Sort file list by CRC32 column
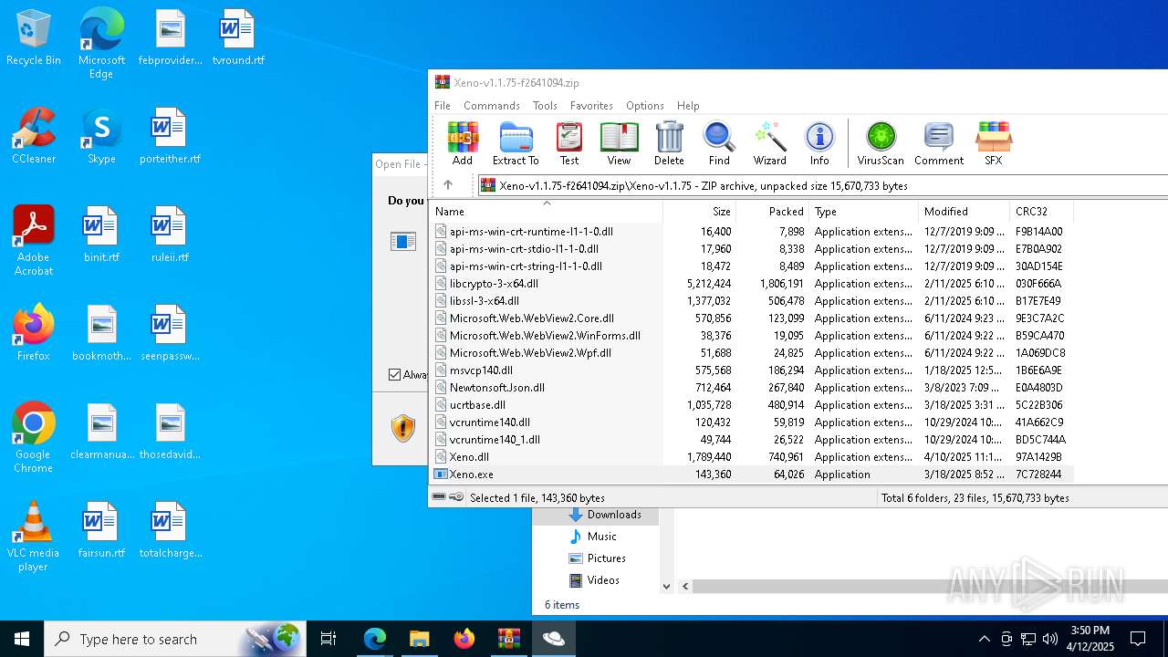The image size is (1168, 657). pos(1041,211)
